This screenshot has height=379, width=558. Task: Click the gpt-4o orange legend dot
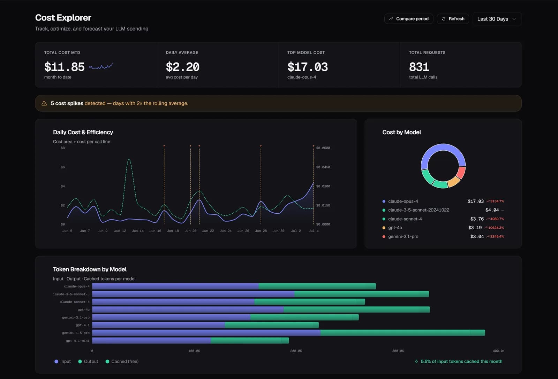point(384,228)
